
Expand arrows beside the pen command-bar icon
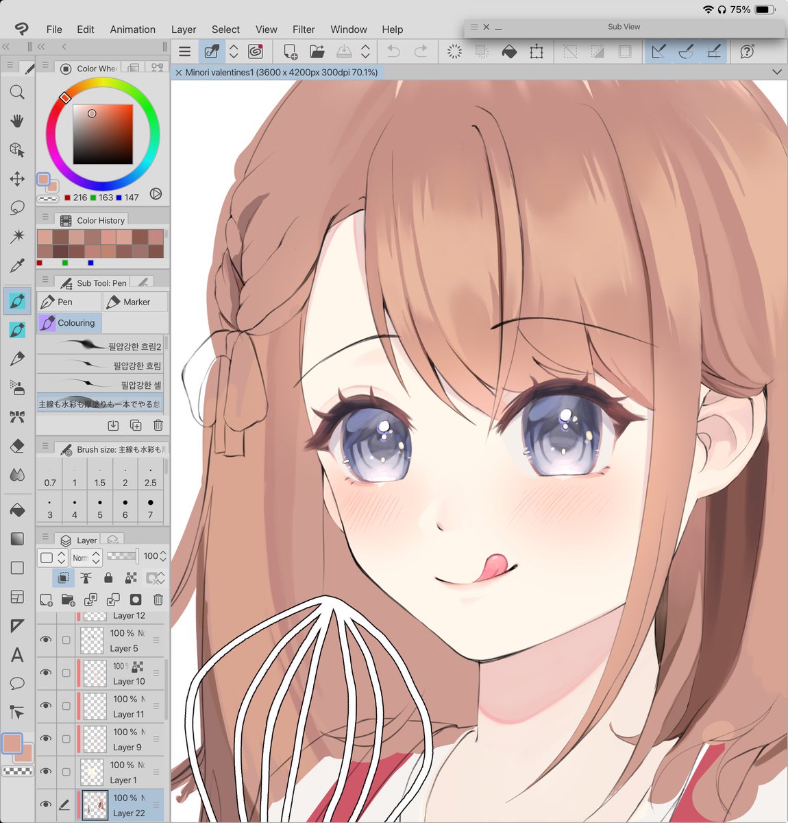pyautogui.click(x=234, y=51)
